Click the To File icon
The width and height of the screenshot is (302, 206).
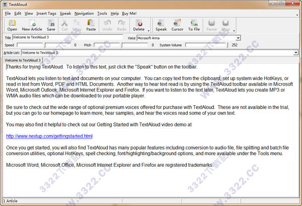pos(194,26)
